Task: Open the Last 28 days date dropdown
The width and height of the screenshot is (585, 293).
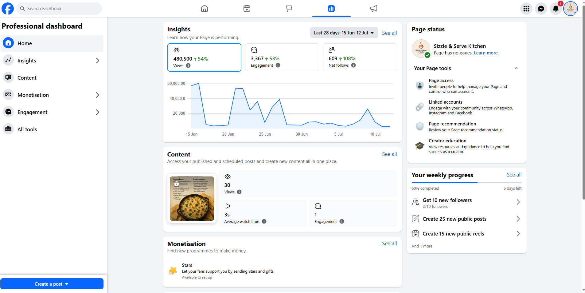Action: click(344, 33)
